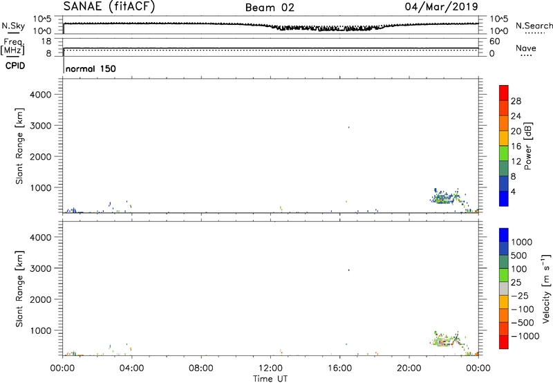The image size is (553, 383).
Task: Click the noise dip in N.Sky trace
Action: [x=328, y=28]
